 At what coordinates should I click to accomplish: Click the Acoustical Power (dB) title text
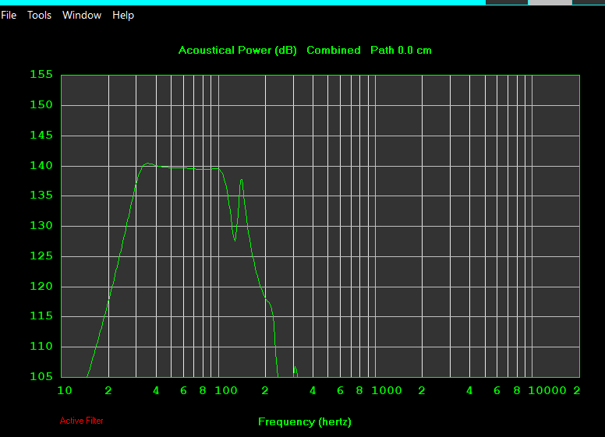(x=237, y=51)
